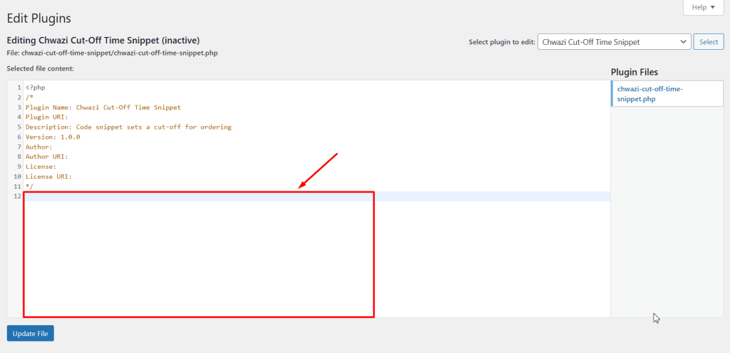Viewport: 730px width, 353px height.
Task: Open chwazi-cut-off-time-snippet.php in Plugin Files
Action: pyautogui.click(x=650, y=94)
